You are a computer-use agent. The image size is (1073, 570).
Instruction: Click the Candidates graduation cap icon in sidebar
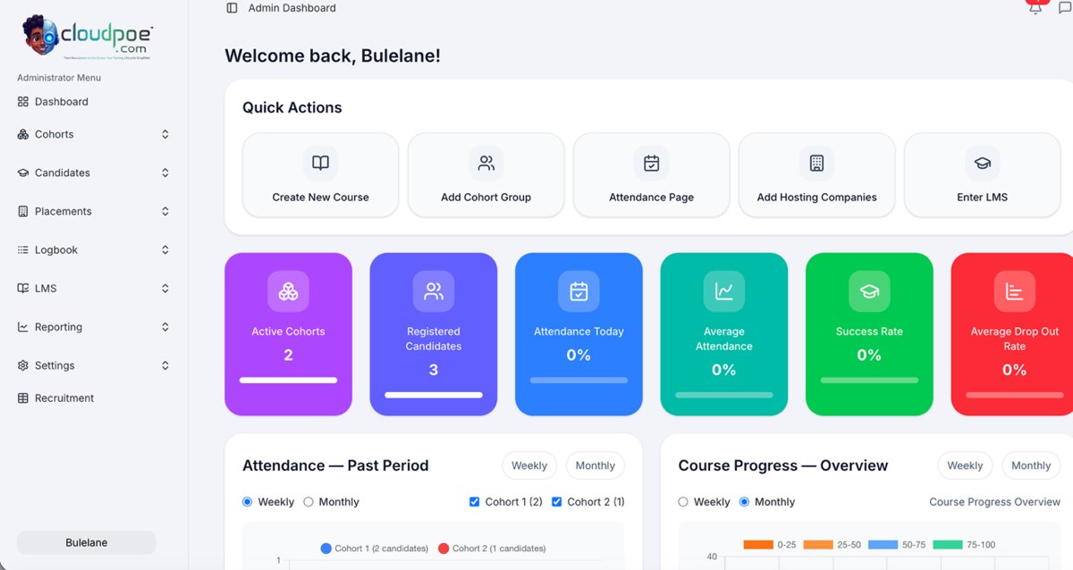pos(23,172)
